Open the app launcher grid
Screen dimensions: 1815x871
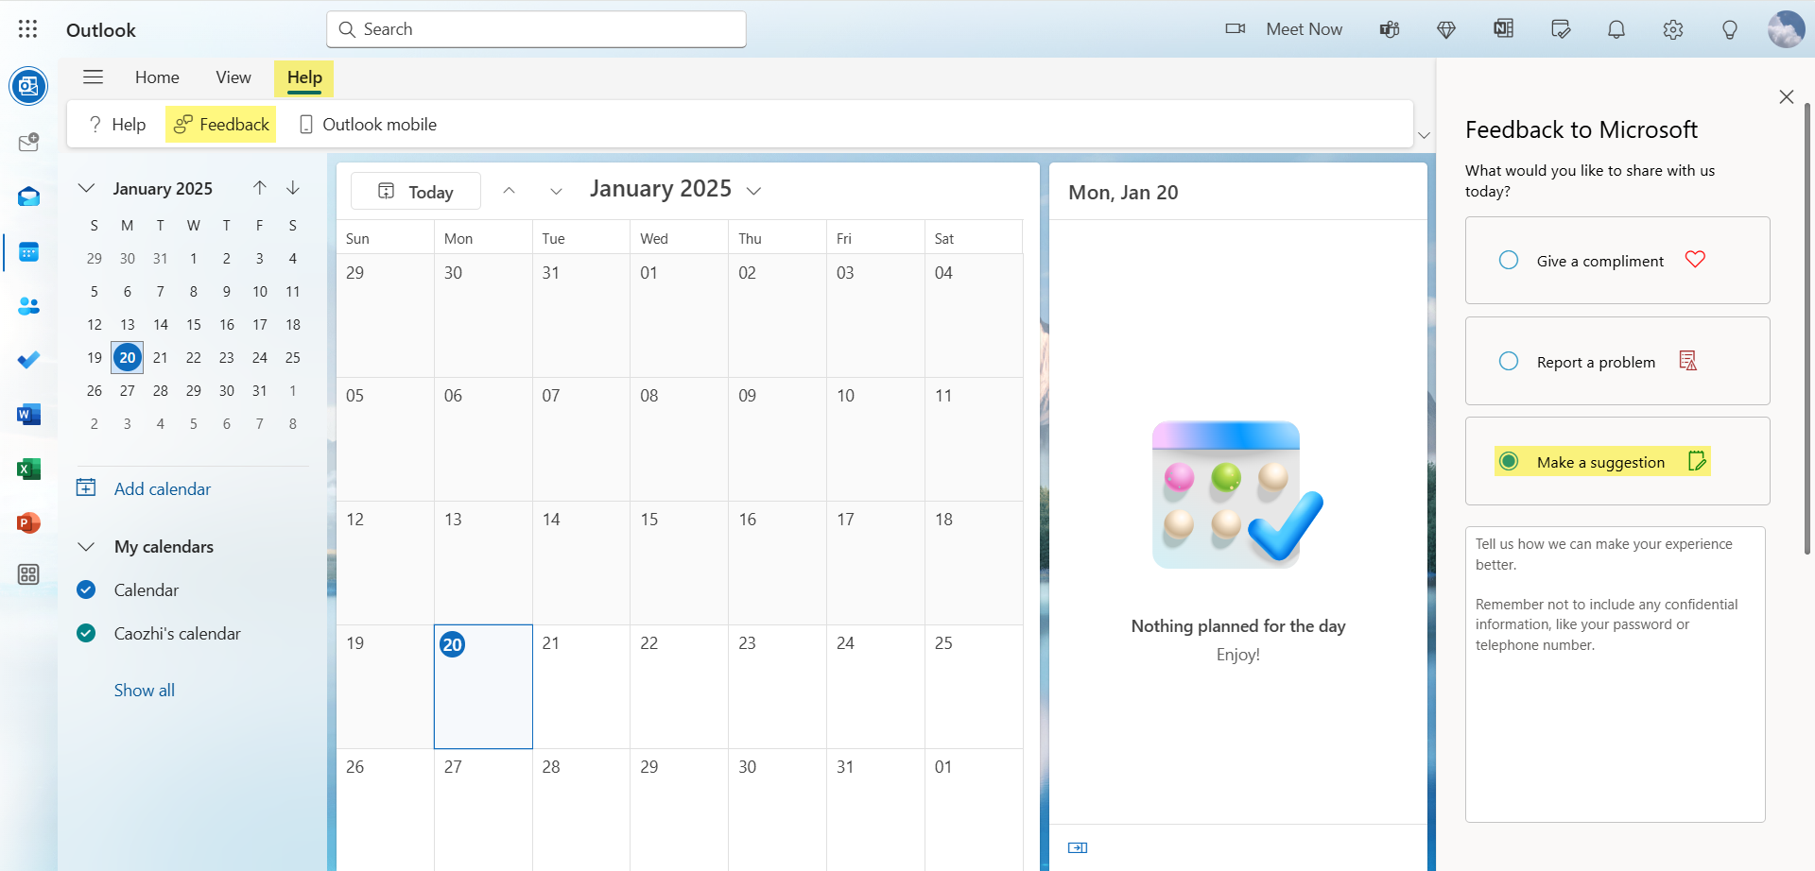pos(28,29)
